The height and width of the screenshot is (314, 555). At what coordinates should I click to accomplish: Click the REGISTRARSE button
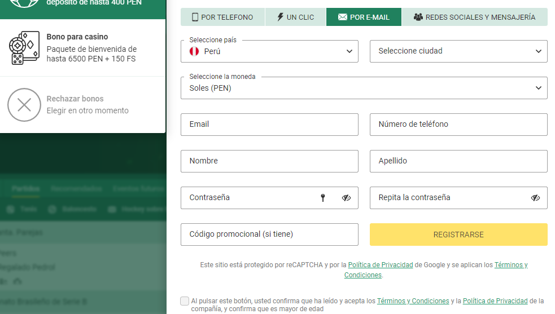click(458, 235)
